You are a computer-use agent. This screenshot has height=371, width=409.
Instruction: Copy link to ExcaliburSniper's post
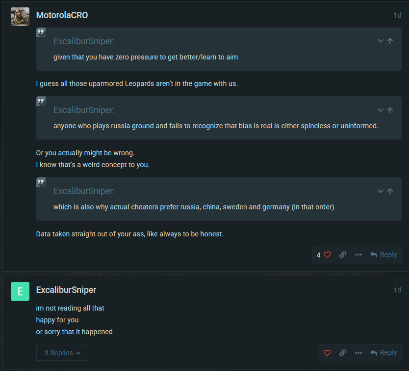(343, 352)
